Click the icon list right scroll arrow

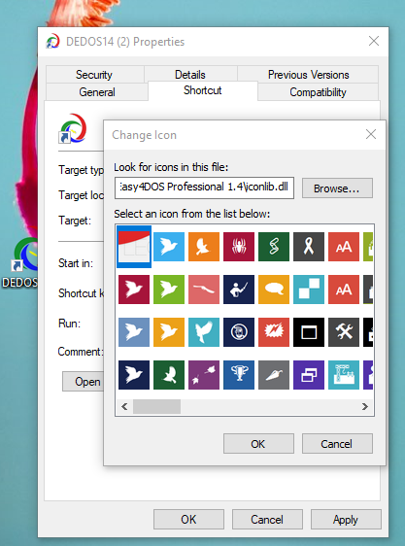click(x=365, y=406)
